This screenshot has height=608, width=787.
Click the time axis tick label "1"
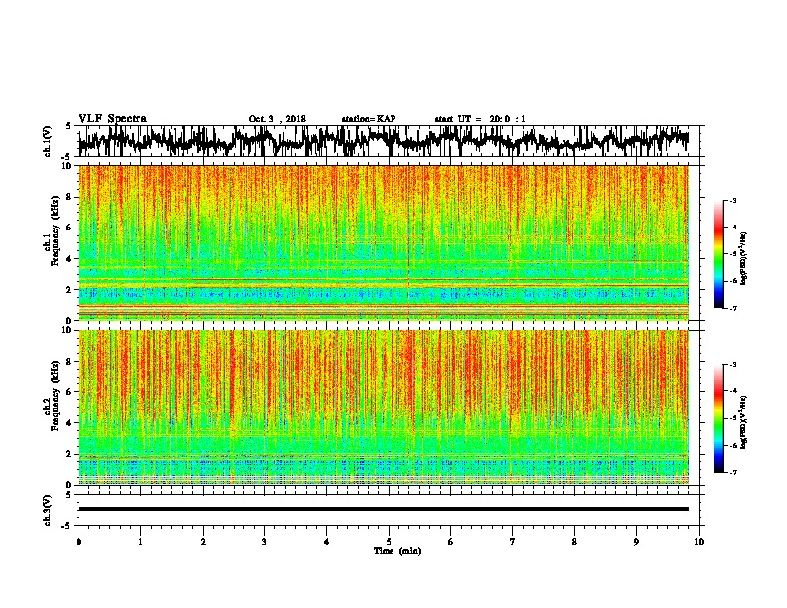pyautogui.click(x=140, y=542)
